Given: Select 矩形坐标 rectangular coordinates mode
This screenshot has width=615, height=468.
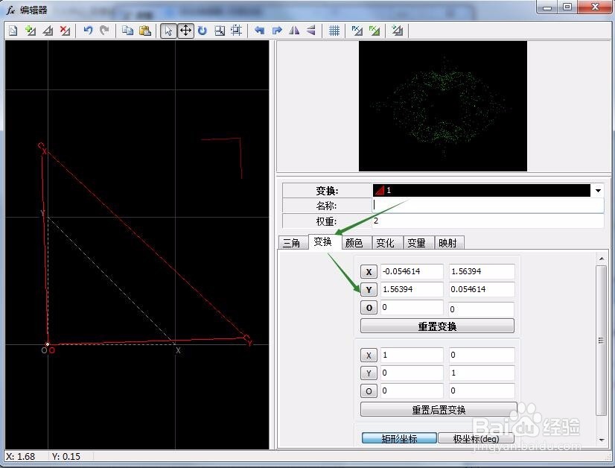Looking at the screenshot, I should (399, 438).
